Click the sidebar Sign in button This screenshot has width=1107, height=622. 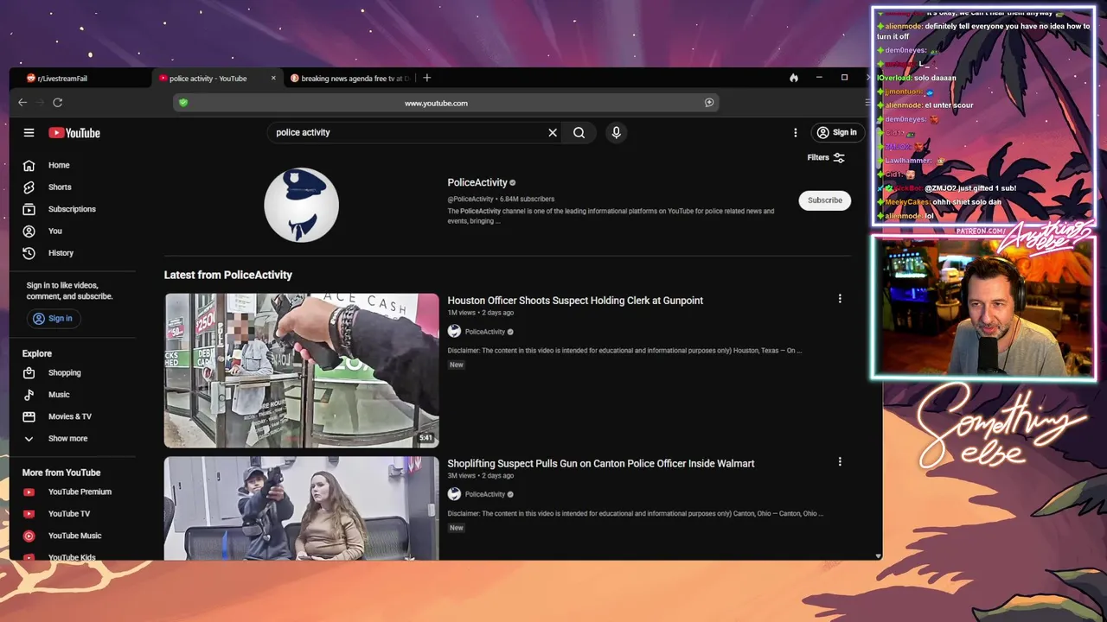pyautogui.click(x=53, y=319)
